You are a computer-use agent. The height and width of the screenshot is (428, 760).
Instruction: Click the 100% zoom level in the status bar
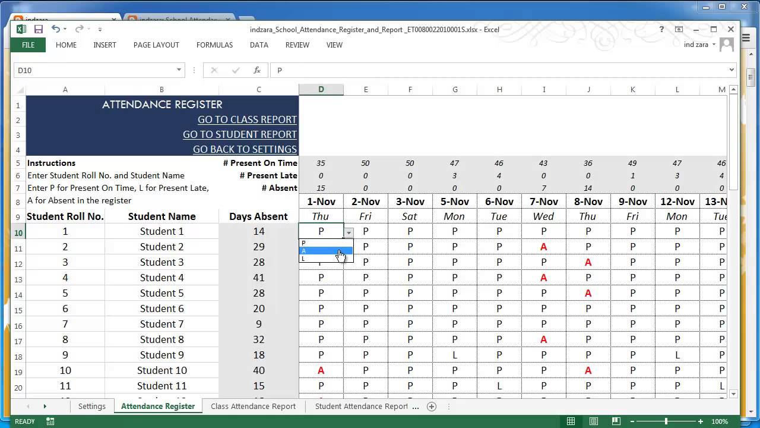click(x=720, y=421)
